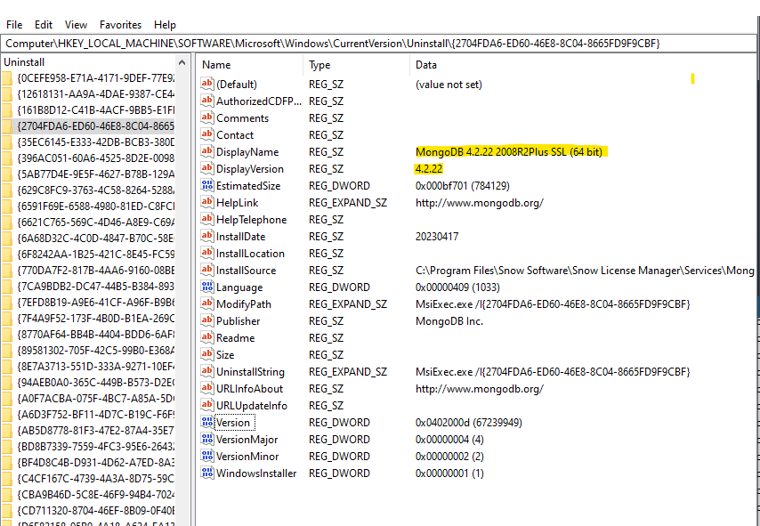Sort values by the Type column header
The height and width of the screenshot is (526, 760).
[357, 65]
